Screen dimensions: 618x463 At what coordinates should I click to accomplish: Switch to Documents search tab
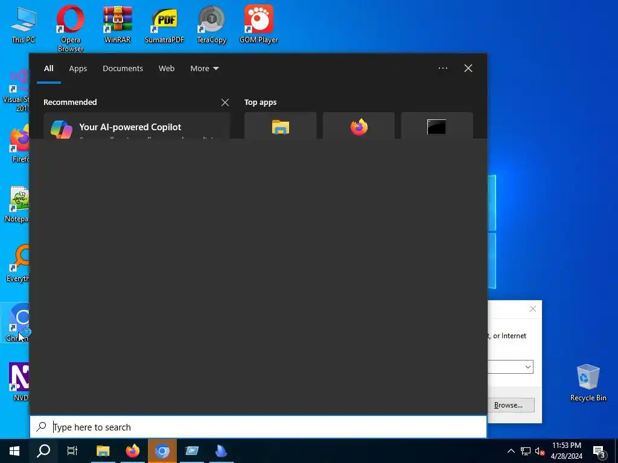(123, 69)
